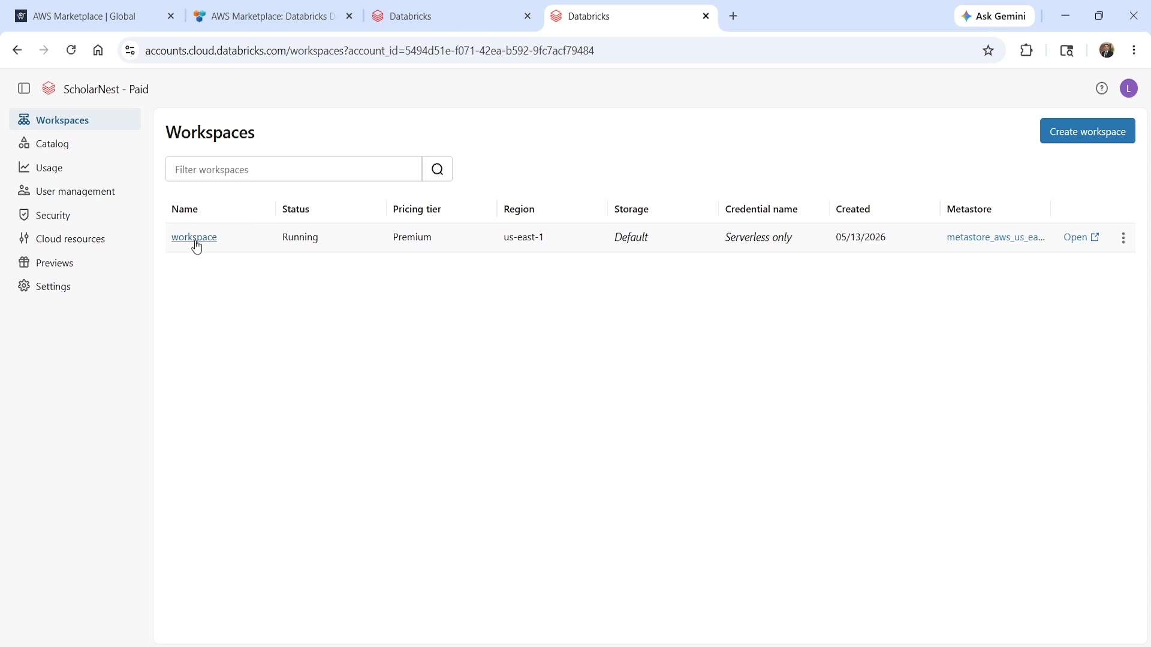Screen dimensions: 1151x647
Task: Click the browser side panel search icon
Action: coord(1068,51)
